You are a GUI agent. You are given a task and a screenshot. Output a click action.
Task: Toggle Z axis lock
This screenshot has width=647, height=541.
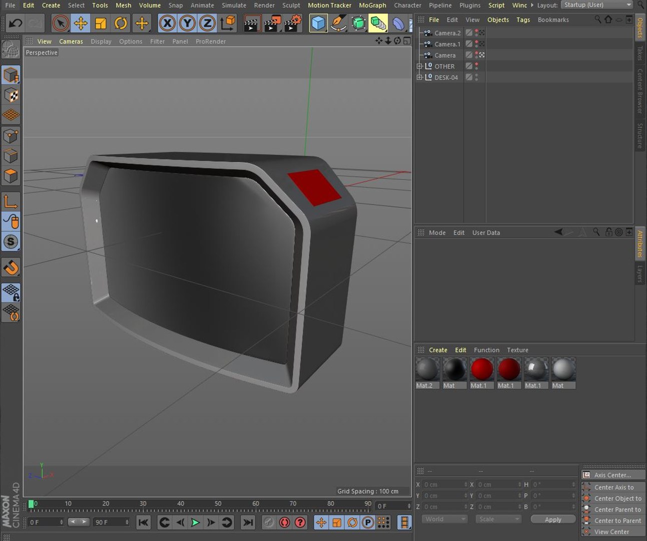coord(207,23)
